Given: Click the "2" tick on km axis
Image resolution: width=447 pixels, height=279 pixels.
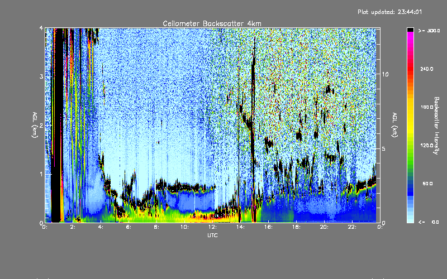Looking at the screenshot, I should tap(41, 125).
